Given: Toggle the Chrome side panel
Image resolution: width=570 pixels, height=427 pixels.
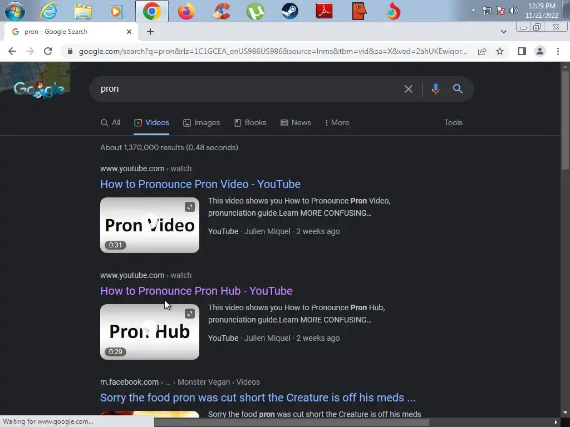Looking at the screenshot, I should (522, 51).
